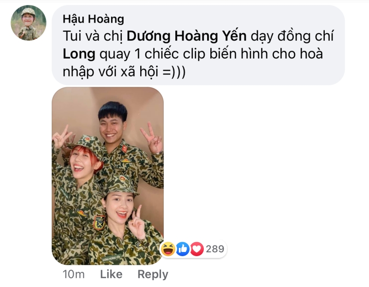
Task: Click the blue thumbs-up Like reaction icon
Action: [x=183, y=249]
